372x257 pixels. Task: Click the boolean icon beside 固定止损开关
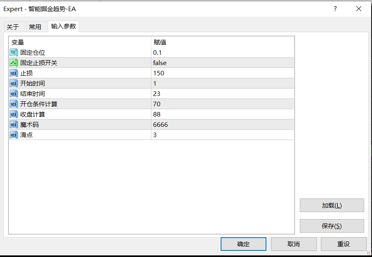14,63
